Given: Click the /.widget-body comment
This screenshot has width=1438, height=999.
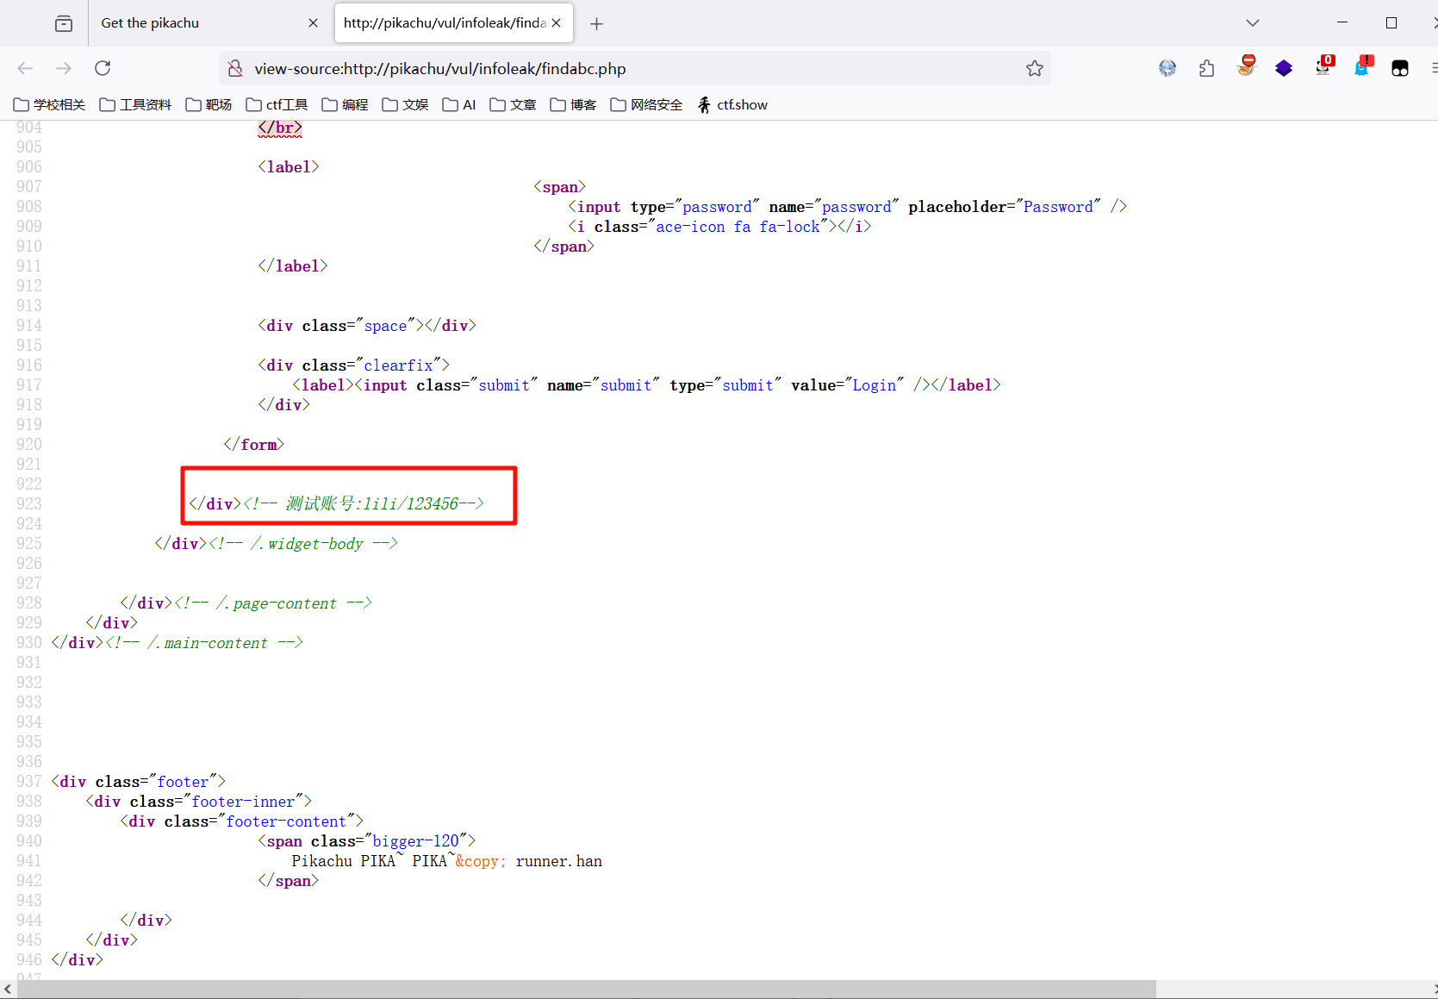Looking at the screenshot, I should pos(302,544).
